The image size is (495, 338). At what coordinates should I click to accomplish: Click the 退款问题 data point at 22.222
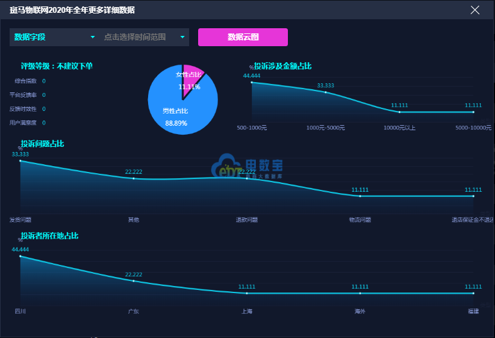247,178
